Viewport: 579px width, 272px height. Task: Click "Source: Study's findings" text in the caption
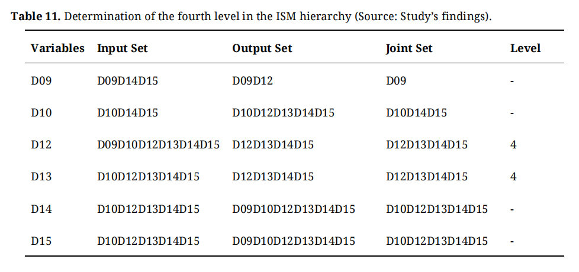coord(422,16)
